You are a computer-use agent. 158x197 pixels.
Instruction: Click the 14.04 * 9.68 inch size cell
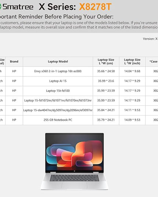pyautogui.click(x=132, y=71)
